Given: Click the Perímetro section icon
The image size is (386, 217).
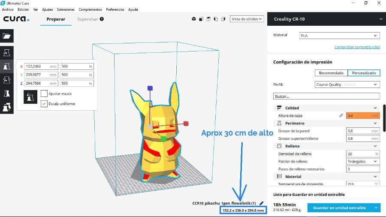Looking at the screenshot, I should pyautogui.click(x=279, y=123).
